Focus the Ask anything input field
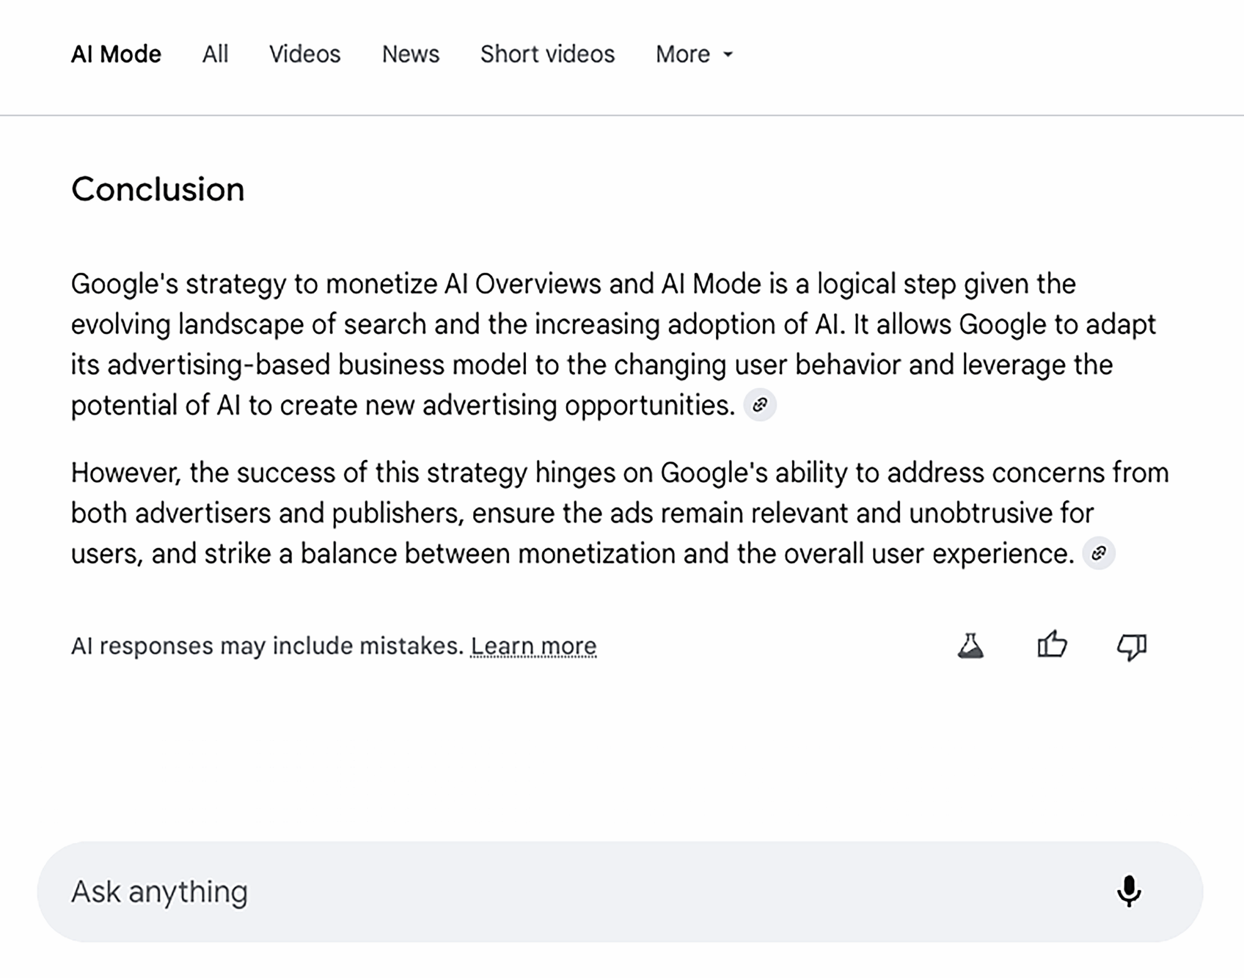This screenshot has height=978, width=1244. 547,891
